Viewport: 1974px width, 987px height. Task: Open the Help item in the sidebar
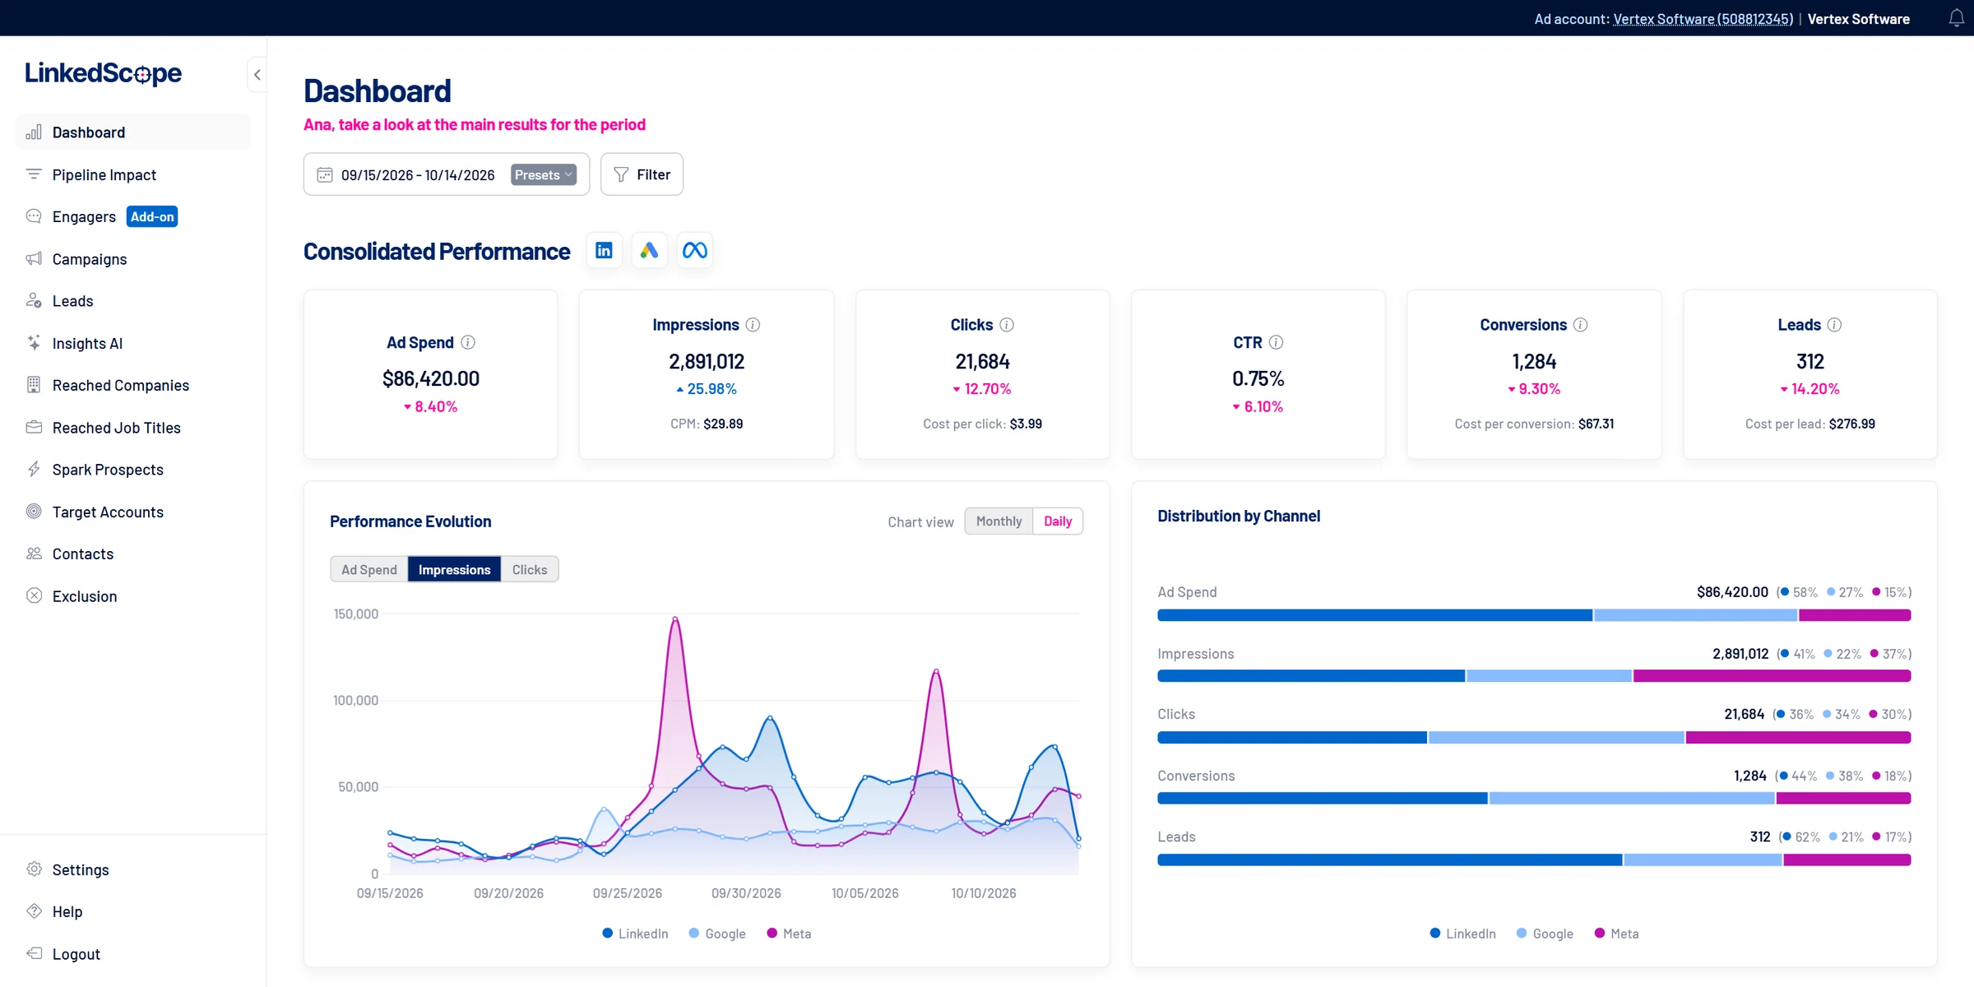point(133,911)
